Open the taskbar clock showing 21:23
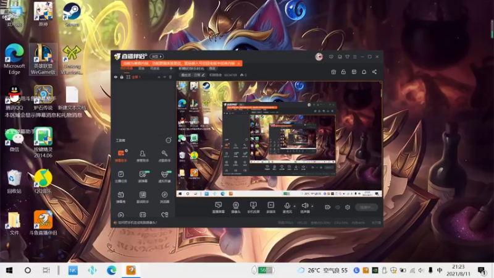 (458, 270)
